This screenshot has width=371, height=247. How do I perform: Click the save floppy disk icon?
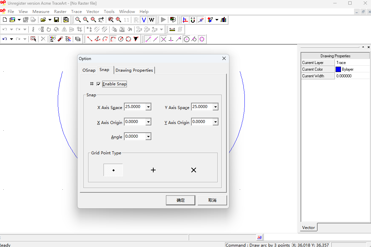[56, 20]
